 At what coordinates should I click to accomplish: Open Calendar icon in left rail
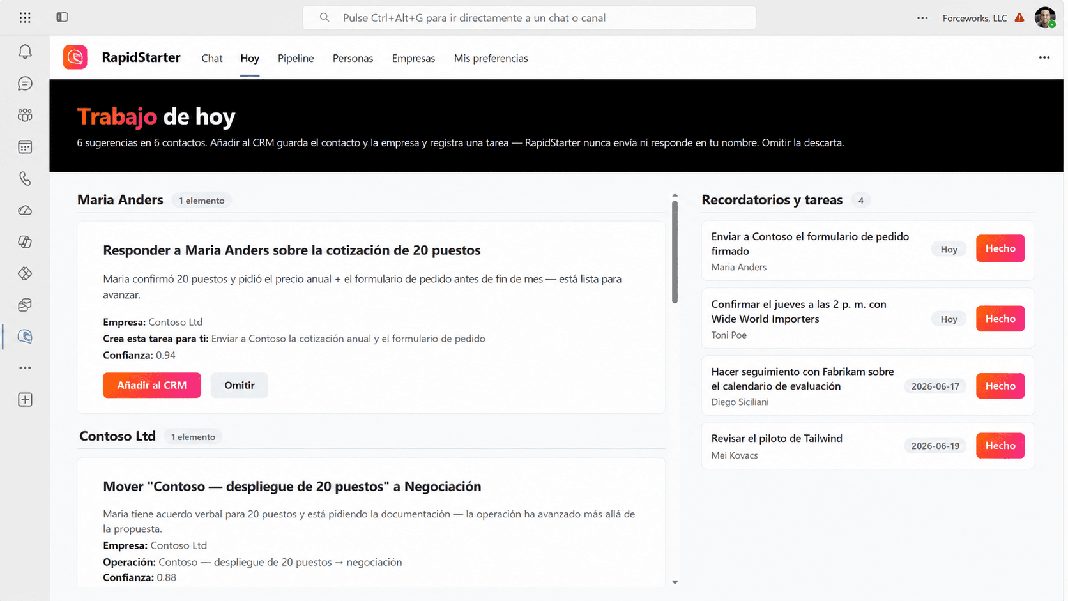point(25,147)
